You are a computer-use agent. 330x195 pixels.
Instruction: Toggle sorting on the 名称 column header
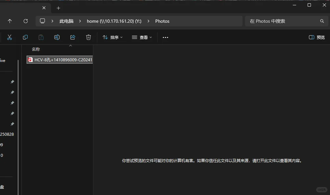coord(36,49)
